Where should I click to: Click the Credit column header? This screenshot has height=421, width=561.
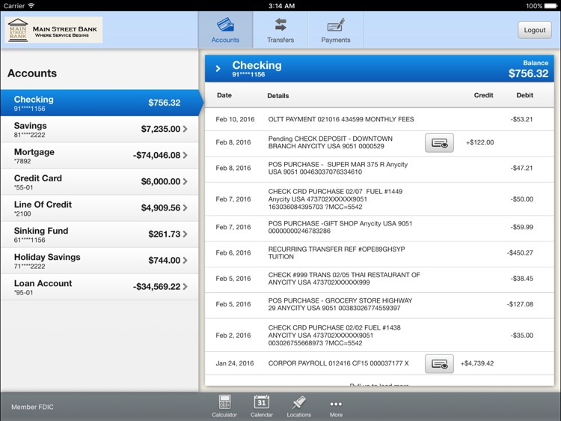pyautogui.click(x=483, y=95)
